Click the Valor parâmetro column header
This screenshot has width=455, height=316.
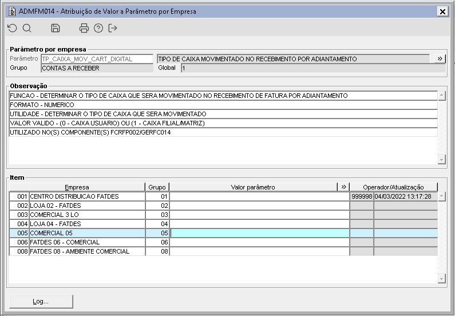coord(254,187)
